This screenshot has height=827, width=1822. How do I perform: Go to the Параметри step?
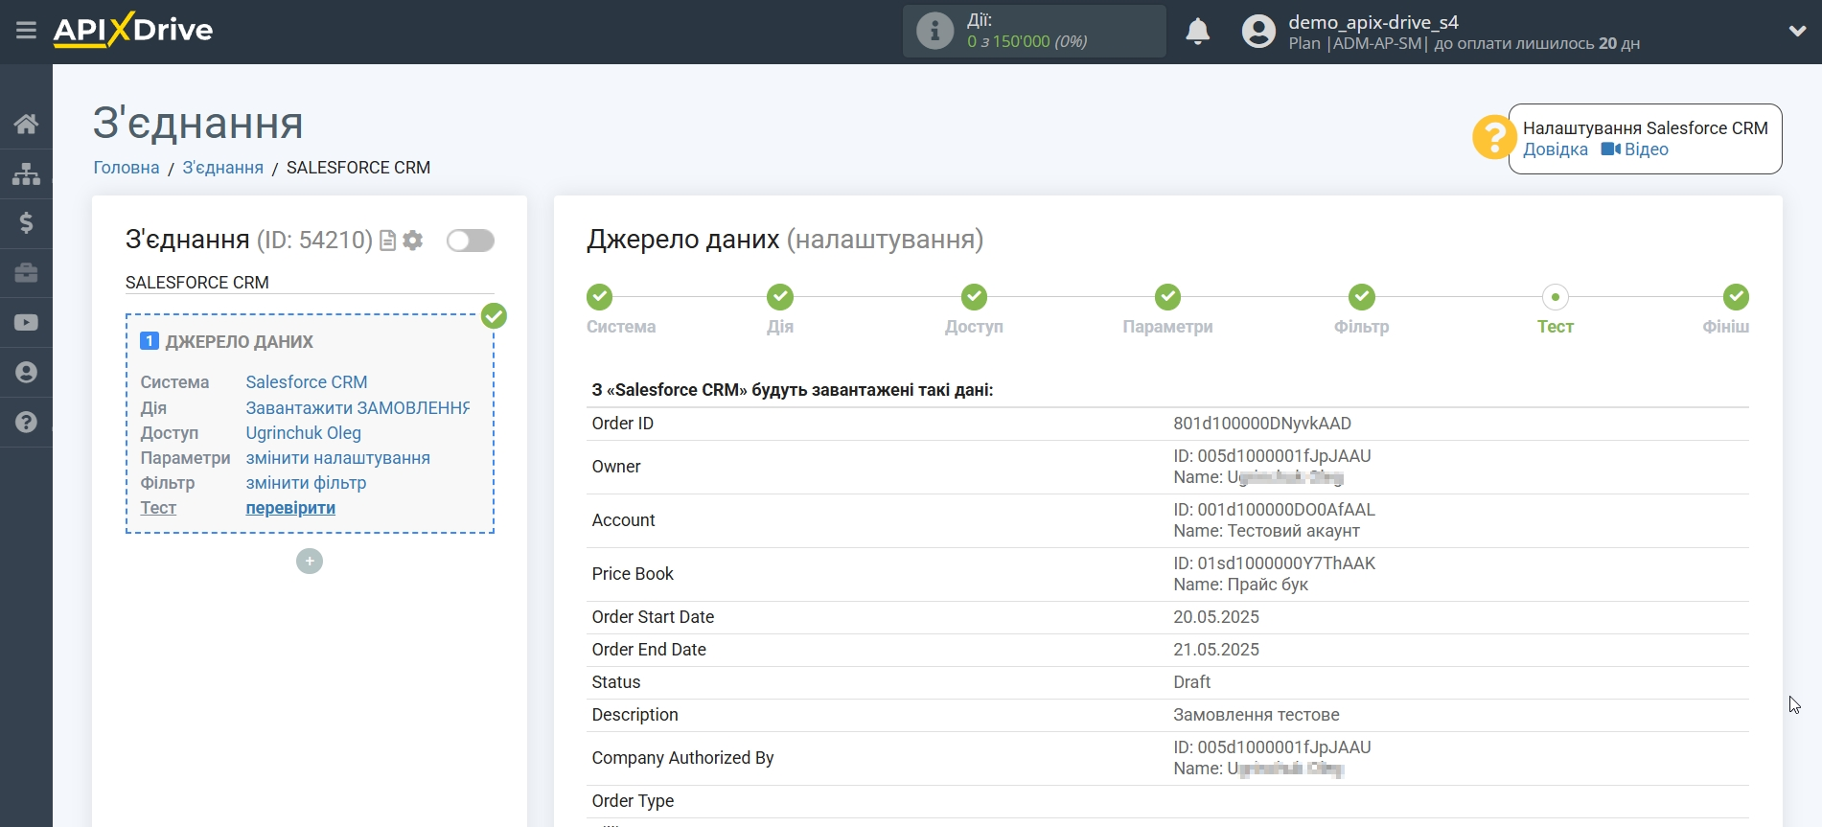tap(1167, 297)
